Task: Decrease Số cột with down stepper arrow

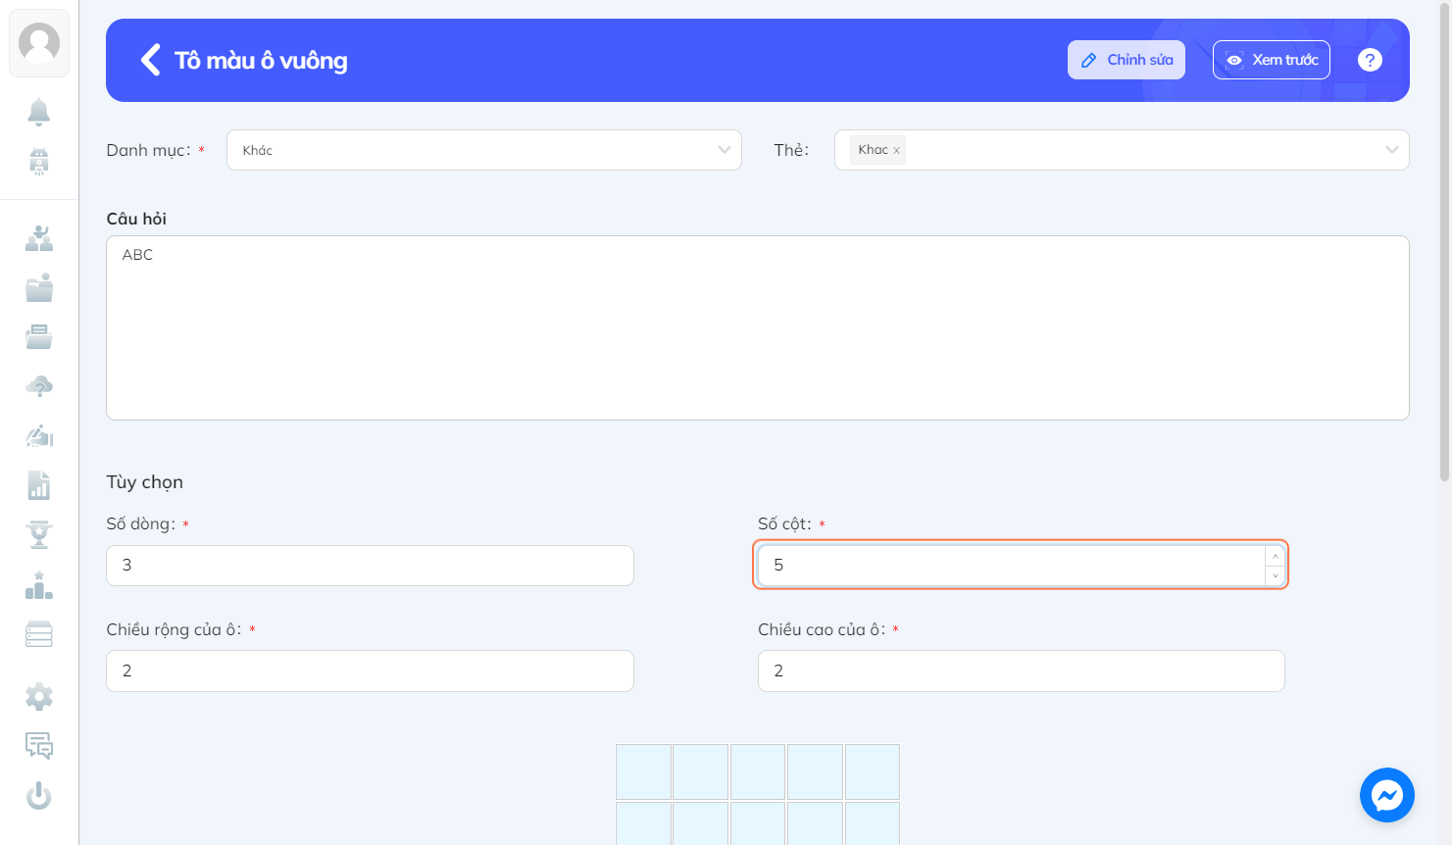Action: tap(1275, 575)
